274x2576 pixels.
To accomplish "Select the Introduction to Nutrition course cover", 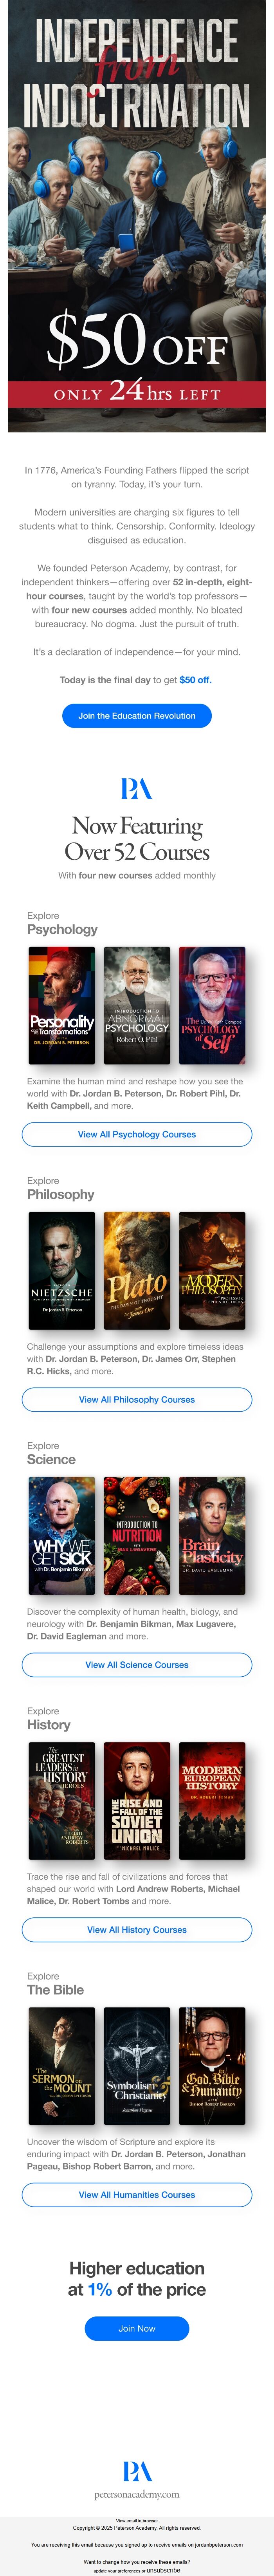I will pos(137,1535).
